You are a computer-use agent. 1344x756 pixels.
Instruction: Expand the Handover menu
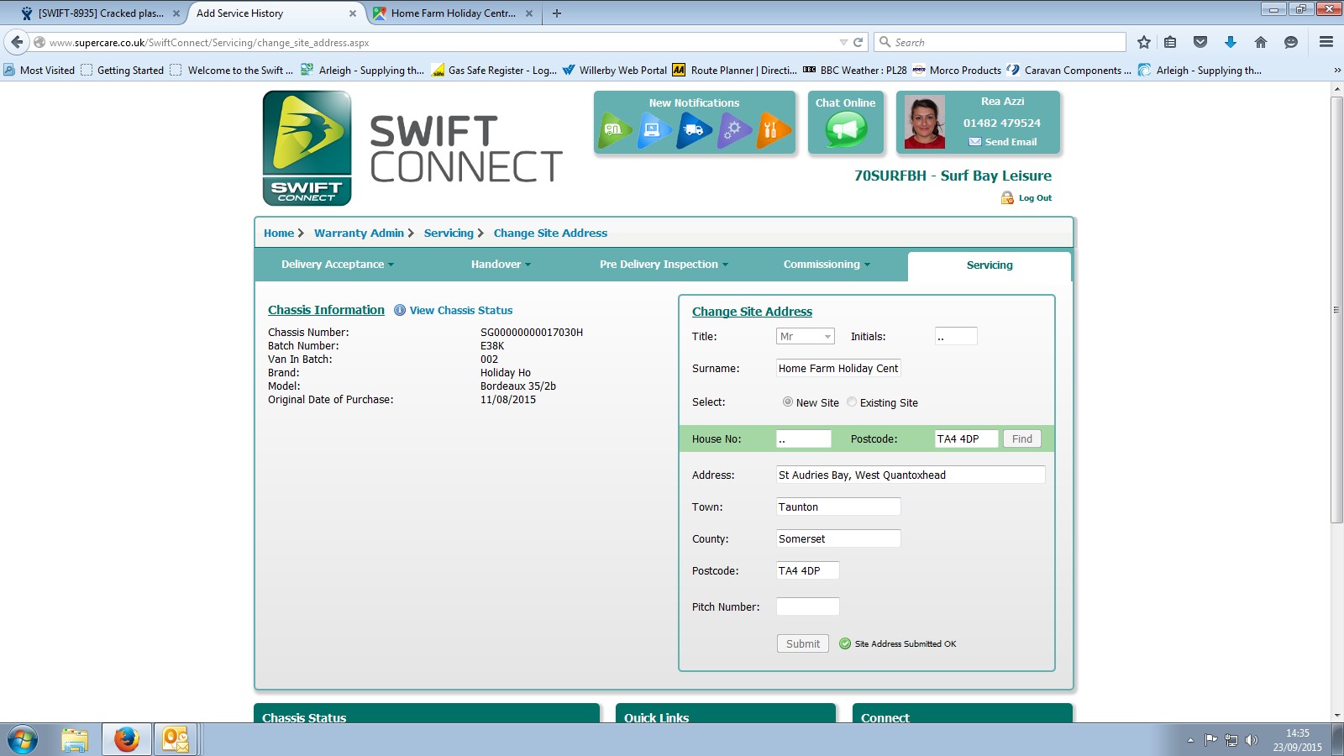coord(501,265)
